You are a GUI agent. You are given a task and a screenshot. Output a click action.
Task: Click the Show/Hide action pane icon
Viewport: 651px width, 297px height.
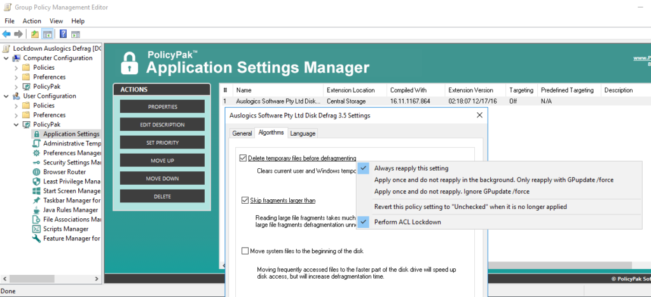pyautogui.click(x=76, y=34)
